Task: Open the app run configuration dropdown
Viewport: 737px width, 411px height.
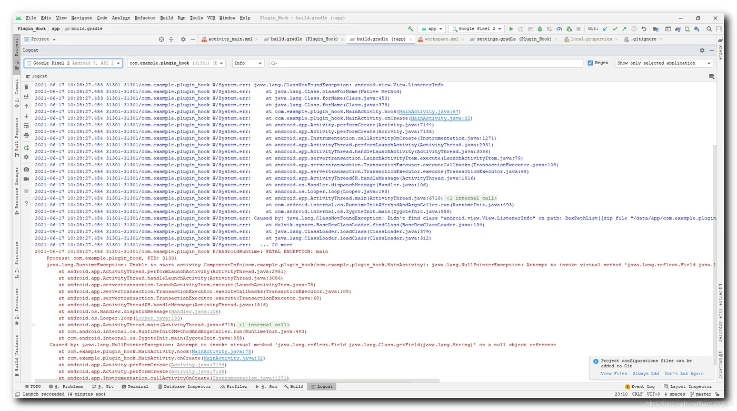Action: [x=432, y=29]
